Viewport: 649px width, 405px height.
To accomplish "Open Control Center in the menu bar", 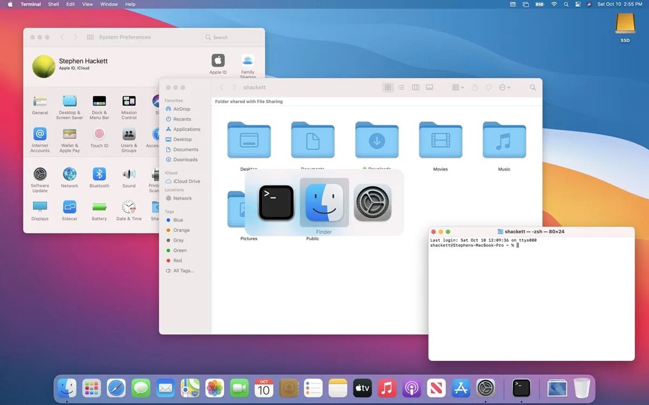I will pyautogui.click(x=578, y=4).
